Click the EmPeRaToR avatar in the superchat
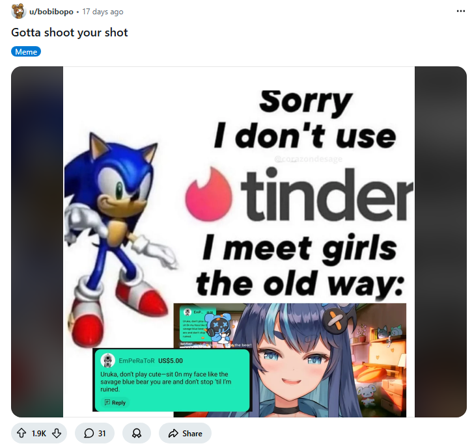 tap(107, 360)
